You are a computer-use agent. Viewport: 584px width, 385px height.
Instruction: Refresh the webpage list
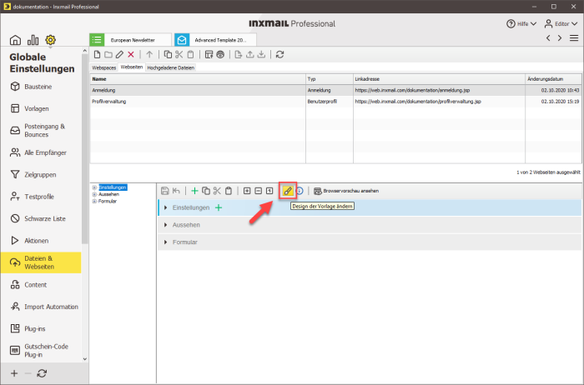pyautogui.click(x=280, y=55)
